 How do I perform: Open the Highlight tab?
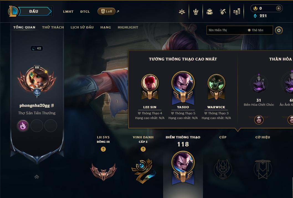(128, 27)
